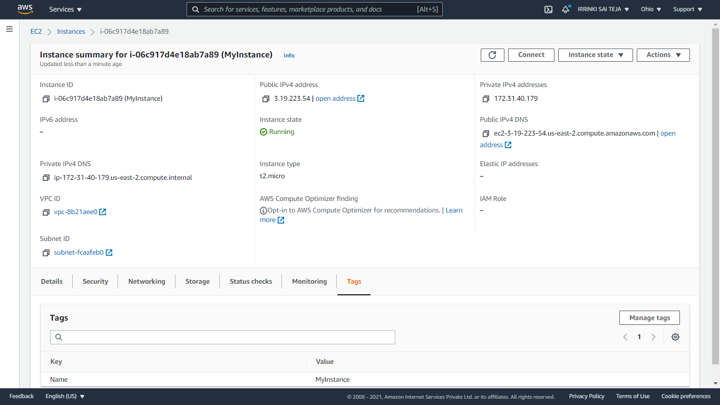Open the tags table settings gear
This screenshot has width=720, height=405.
click(675, 337)
